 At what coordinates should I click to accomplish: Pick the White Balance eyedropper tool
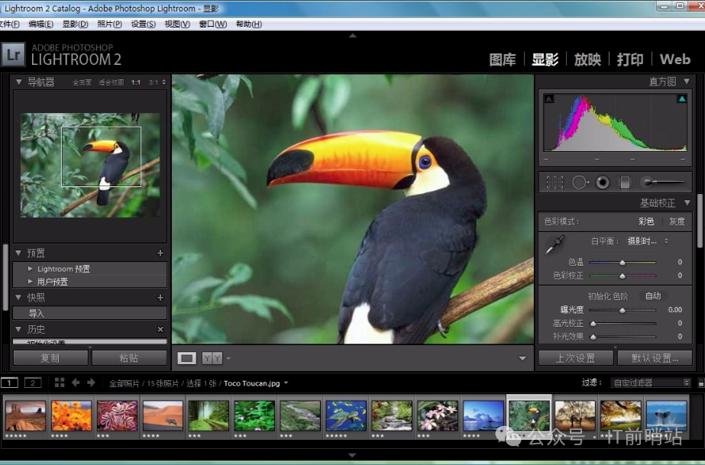tap(554, 244)
